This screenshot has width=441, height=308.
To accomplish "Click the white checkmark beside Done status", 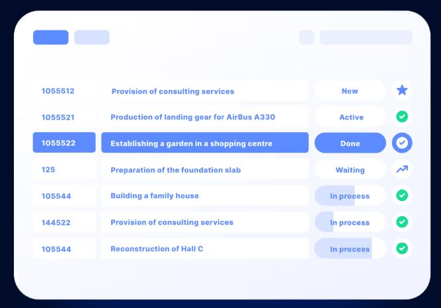I will tap(402, 143).
